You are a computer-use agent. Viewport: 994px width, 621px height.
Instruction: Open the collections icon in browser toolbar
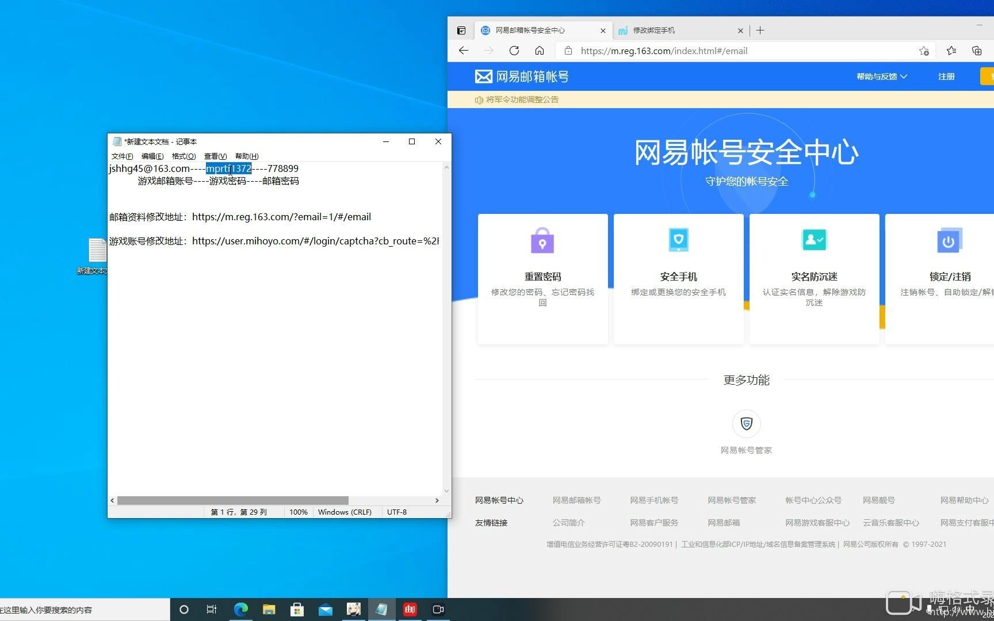tap(977, 51)
